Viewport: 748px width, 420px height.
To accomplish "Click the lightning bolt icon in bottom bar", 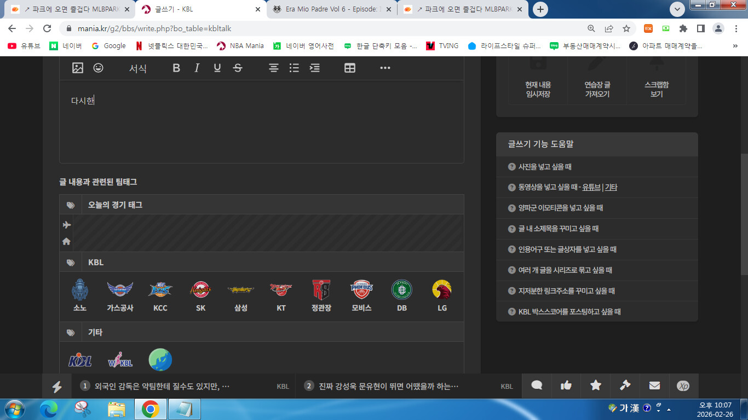I will click(57, 386).
